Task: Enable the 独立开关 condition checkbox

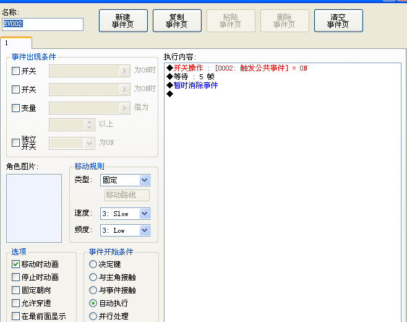Action: (16, 142)
